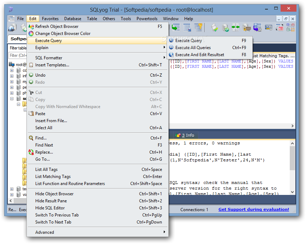Click the Filter tables input field

tap(17, 55)
